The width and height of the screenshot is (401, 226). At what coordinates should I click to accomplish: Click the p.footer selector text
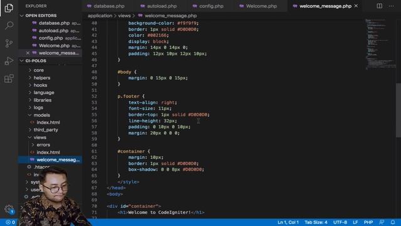pos(128,96)
